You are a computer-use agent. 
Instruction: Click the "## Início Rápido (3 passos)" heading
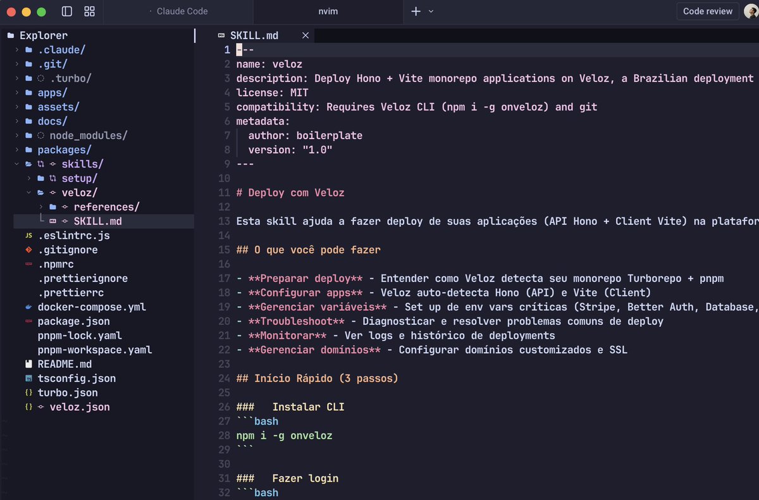click(318, 379)
